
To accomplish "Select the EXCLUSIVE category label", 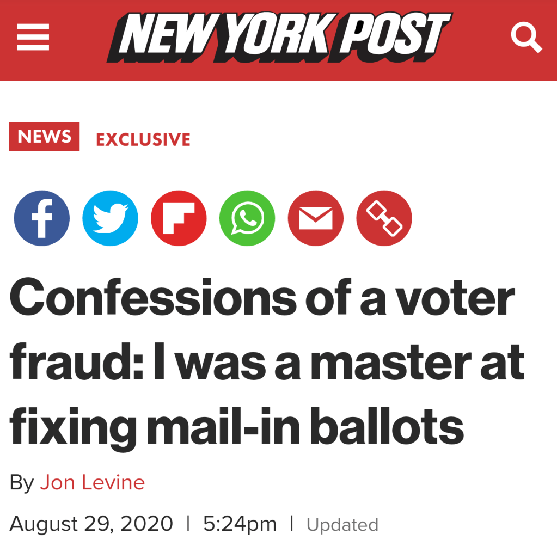I will 143,139.
